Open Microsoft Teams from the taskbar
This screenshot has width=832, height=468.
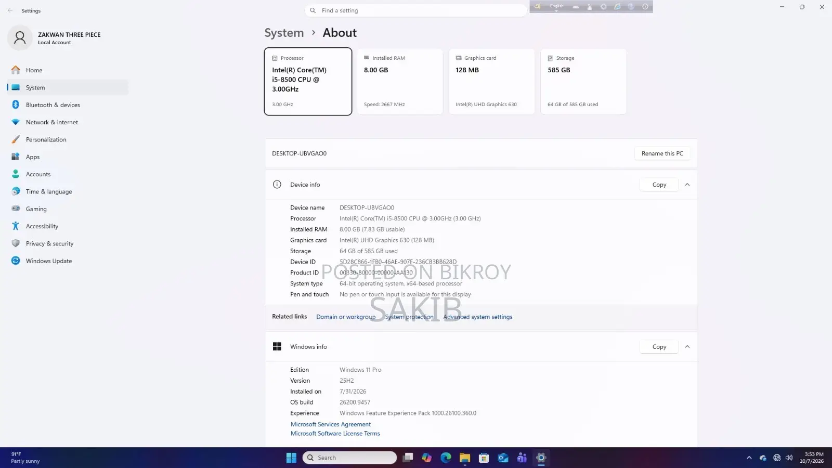point(522,458)
